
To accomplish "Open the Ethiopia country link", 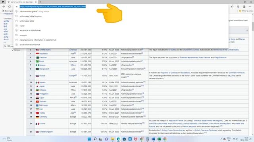I will (x=43, y=90).
